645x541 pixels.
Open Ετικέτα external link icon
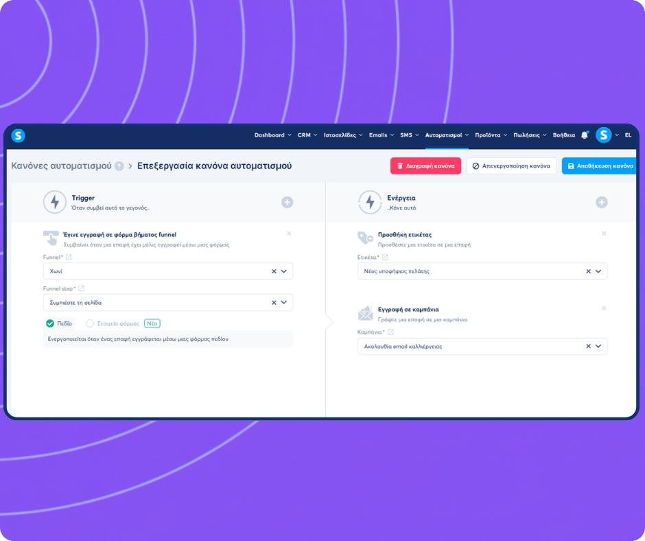(385, 257)
